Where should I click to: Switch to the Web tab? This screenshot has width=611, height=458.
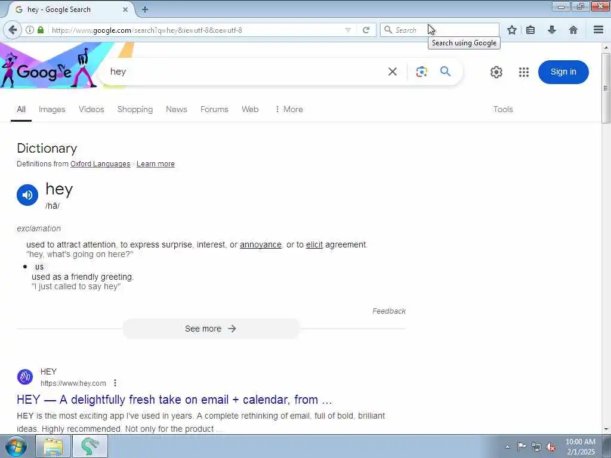click(250, 110)
